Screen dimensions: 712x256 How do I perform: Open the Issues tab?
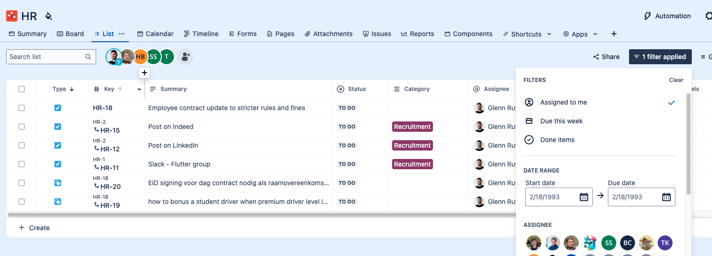[377, 34]
